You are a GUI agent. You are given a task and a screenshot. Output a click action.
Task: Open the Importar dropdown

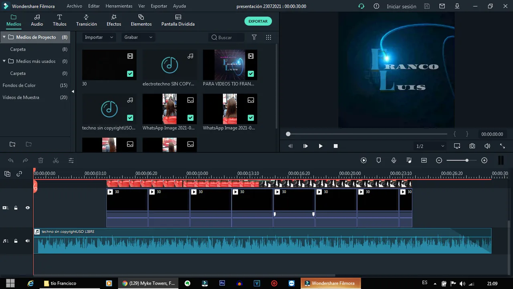(x=99, y=37)
